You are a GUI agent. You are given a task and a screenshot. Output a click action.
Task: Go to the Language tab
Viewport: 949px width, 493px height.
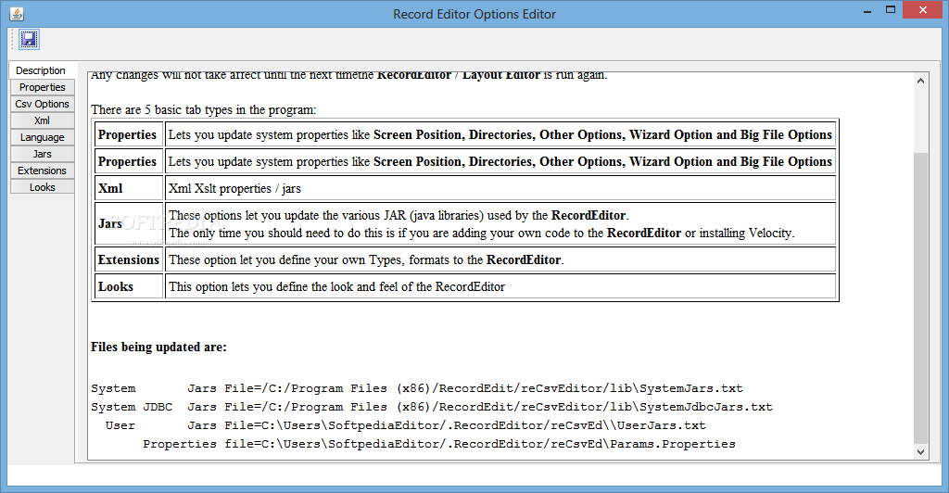click(43, 137)
